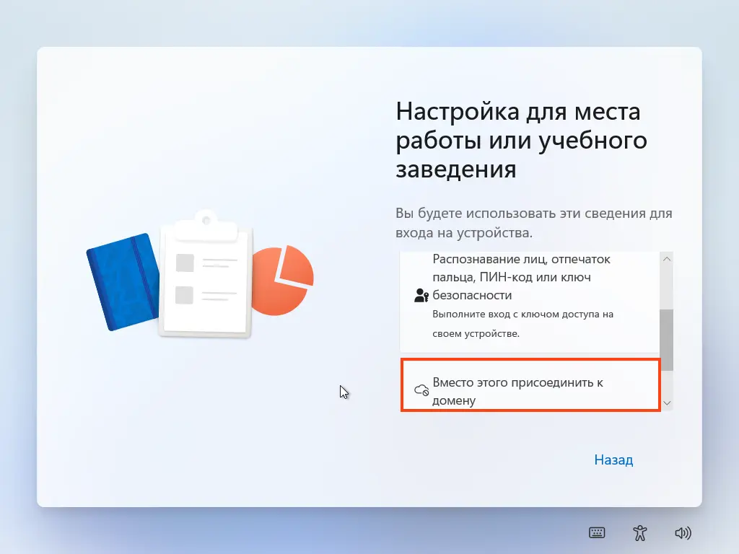The width and height of the screenshot is (739, 554).
Task: Choose the "Распознавание лиц, отпечаток пальца" sign-in option
Action: (530, 302)
